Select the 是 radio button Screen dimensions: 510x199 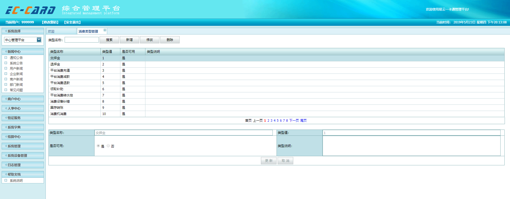(98, 146)
